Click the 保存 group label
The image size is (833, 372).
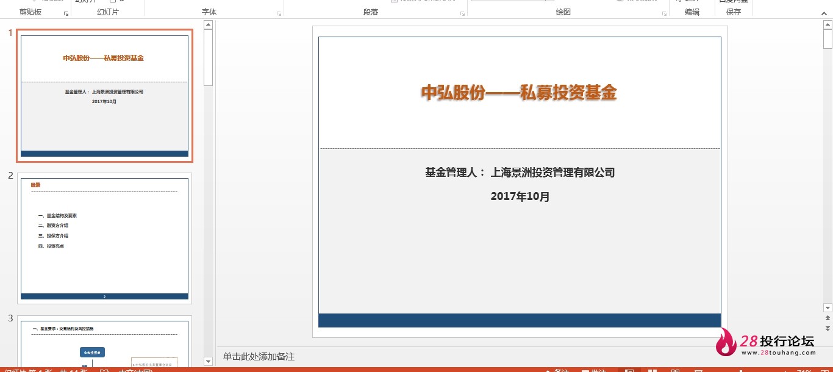[x=734, y=12]
